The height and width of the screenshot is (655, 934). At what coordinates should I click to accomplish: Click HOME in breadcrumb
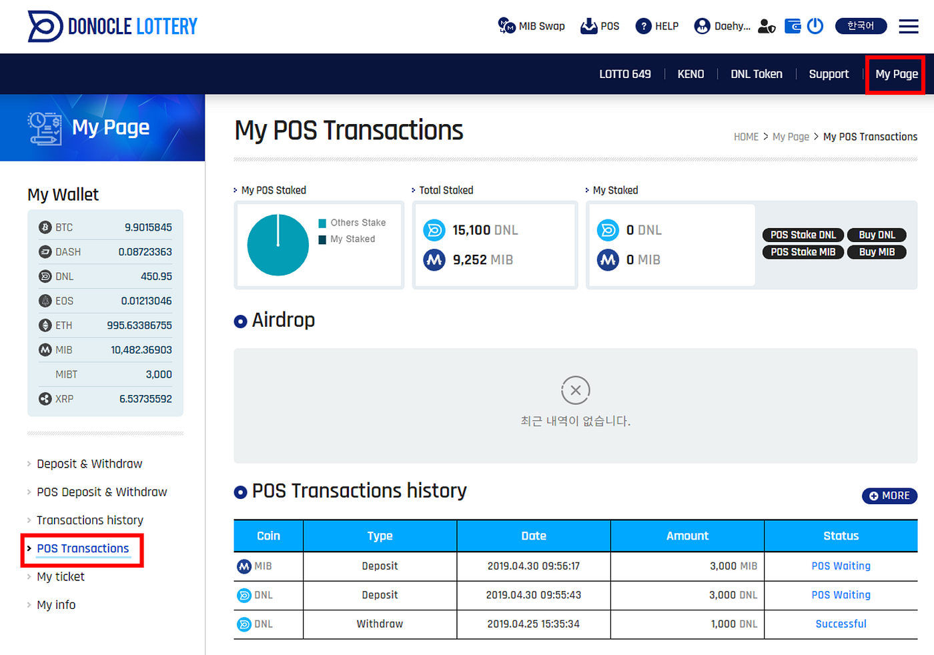746,137
